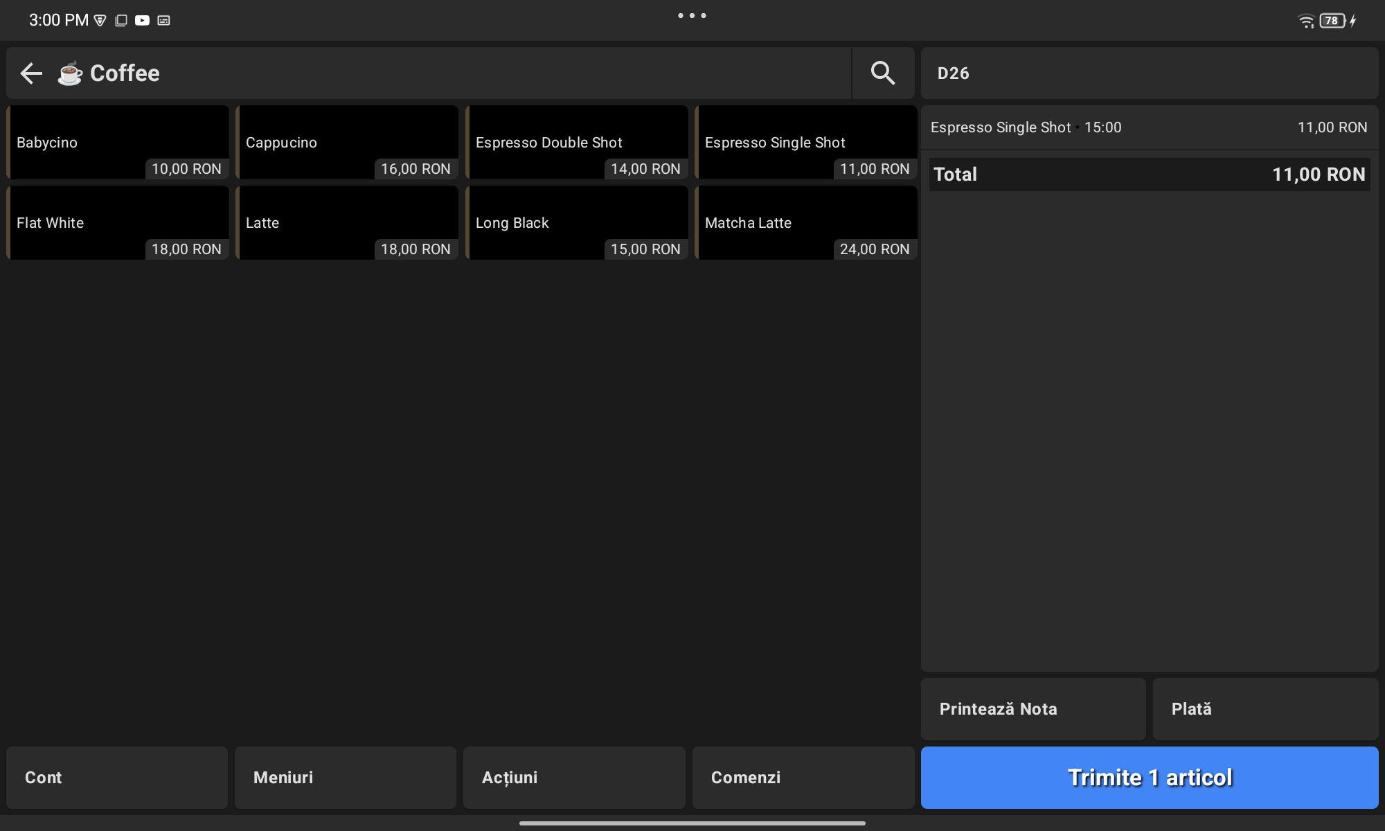
Task: Add Long Black to the order
Action: coord(577,223)
